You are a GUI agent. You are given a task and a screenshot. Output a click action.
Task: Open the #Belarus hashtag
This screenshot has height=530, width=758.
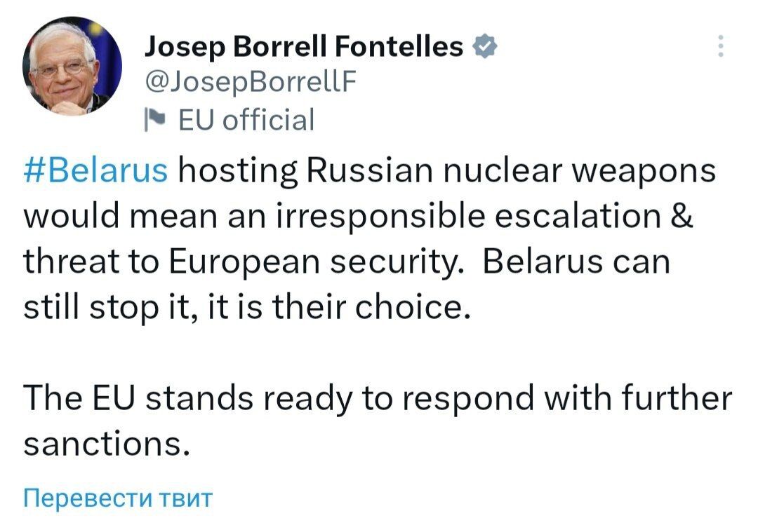(x=96, y=170)
